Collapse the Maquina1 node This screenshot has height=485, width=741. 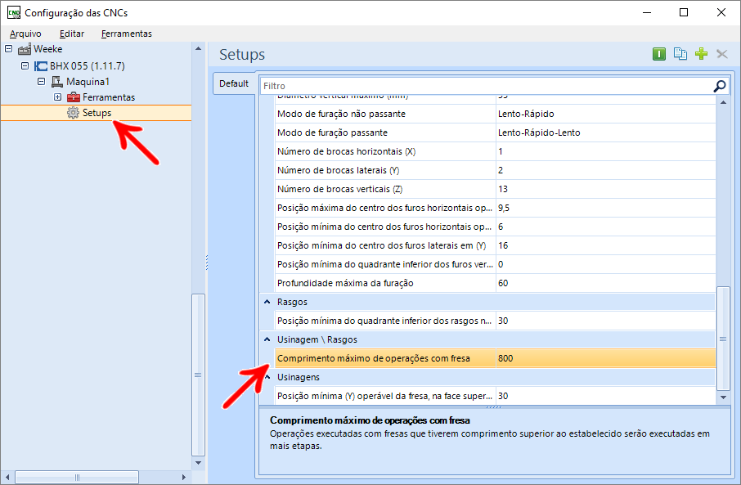pyautogui.click(x=42, y=81)
